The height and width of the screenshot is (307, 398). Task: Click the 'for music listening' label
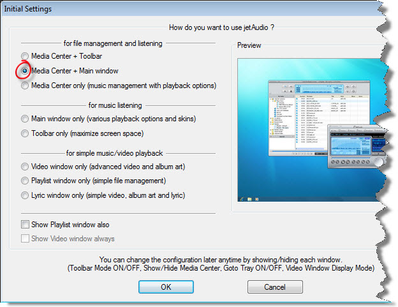115,105
